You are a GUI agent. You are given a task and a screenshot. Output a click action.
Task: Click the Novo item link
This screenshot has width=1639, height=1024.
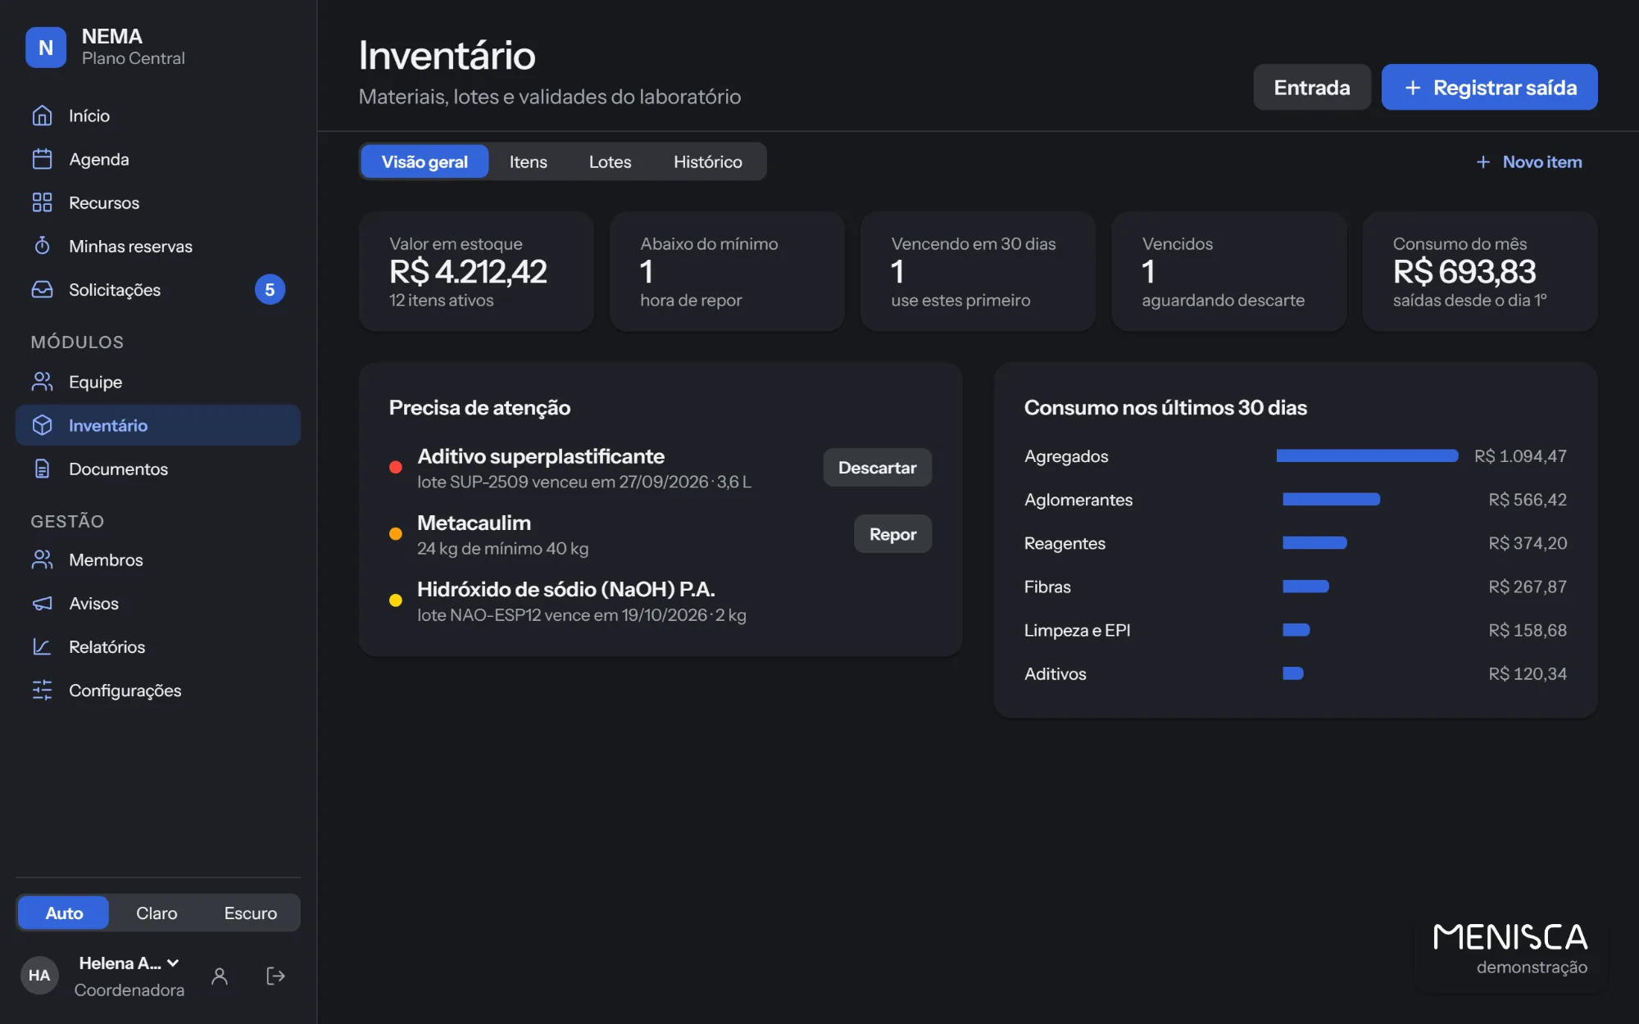(x=1529, y=162)
